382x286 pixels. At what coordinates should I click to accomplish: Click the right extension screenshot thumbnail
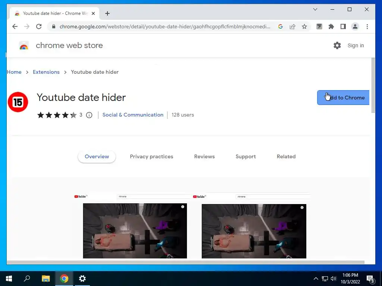click(252, 226)
